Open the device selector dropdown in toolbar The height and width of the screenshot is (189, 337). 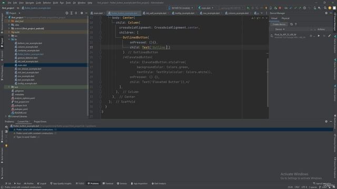[181, 8]
